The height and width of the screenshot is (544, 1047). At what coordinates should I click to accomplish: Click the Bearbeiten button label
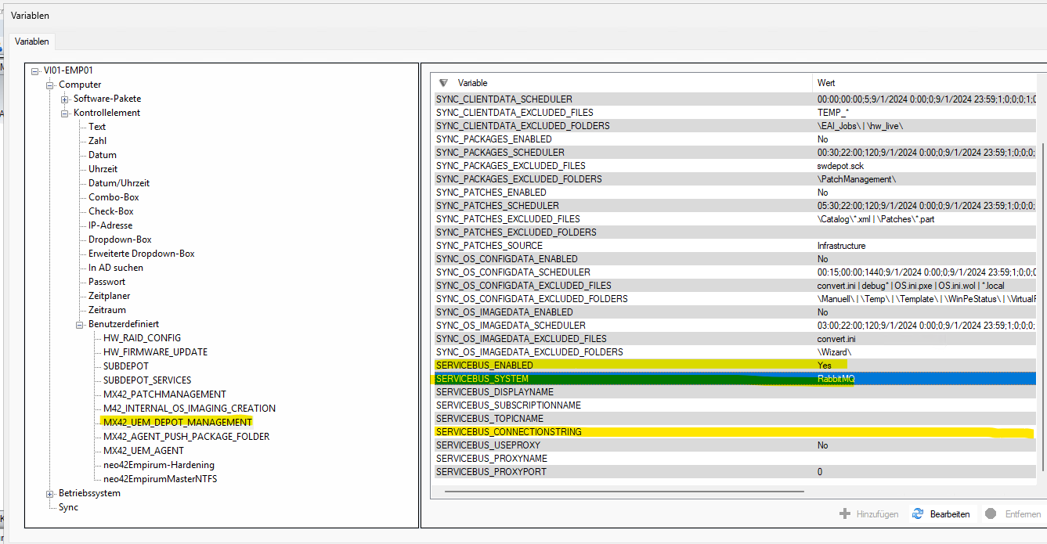[949, 514]
